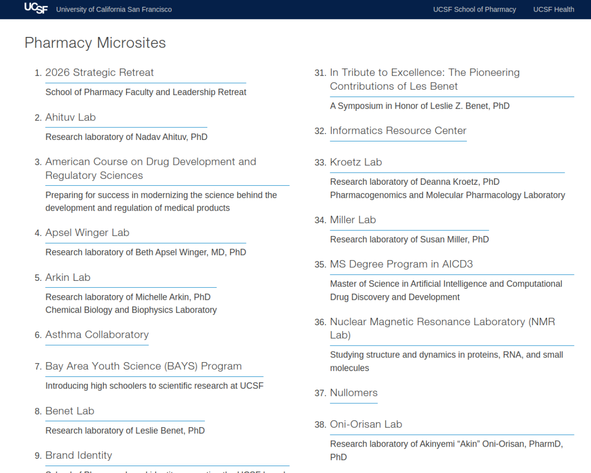Open MS Degree Program in AICD3
591x473 pixels.
(x=401, y=264)
